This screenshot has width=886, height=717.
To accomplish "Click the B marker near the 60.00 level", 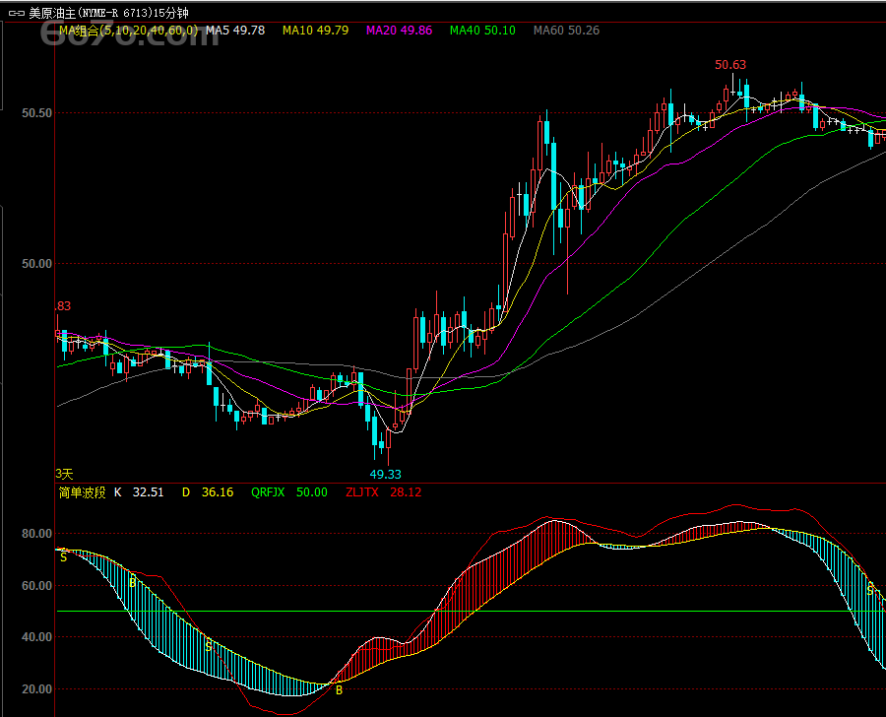I will click(x=133, y=583).
